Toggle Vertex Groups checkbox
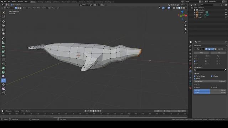Viewport: 228px width, 128px height. [x=195, y=76]
